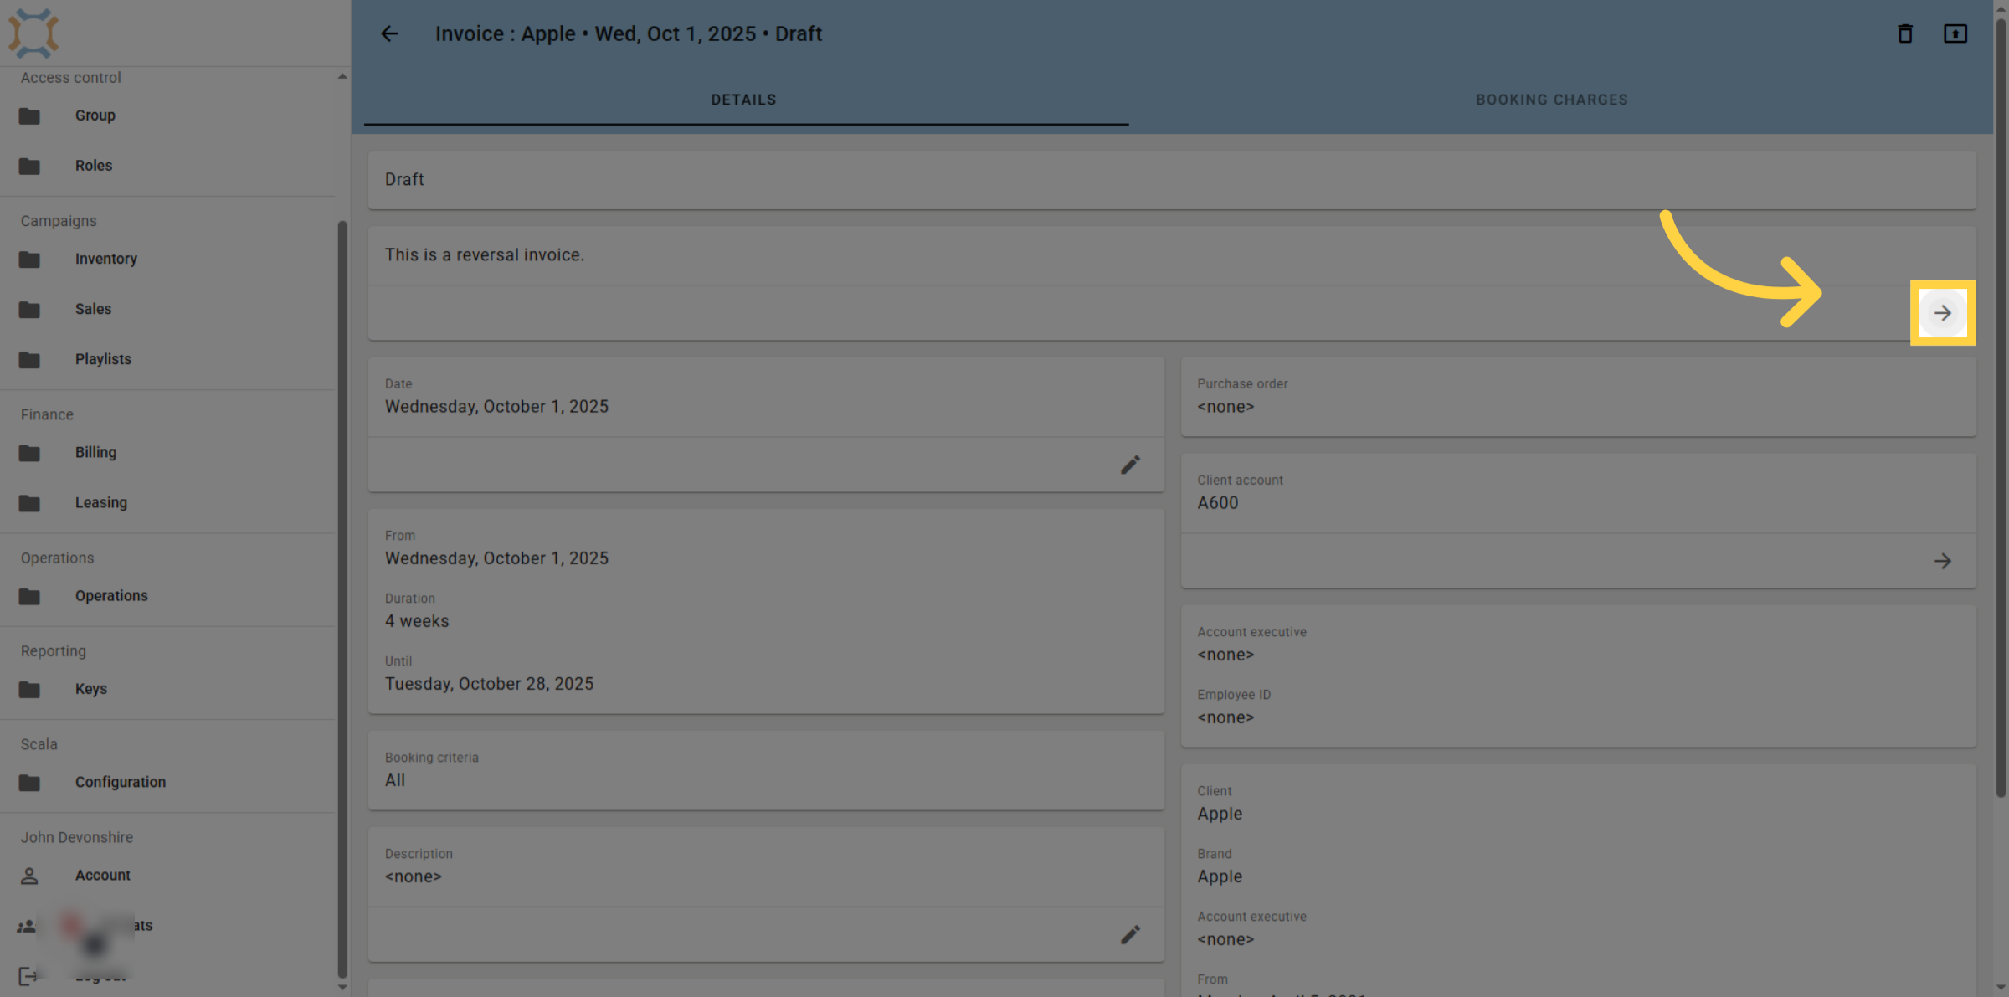Click the folder icon beside Operations

click(x=29, y=596)
